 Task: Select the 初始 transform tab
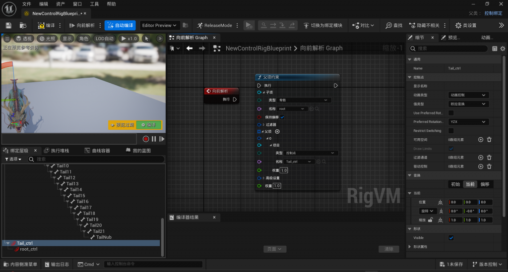[455, 184]
